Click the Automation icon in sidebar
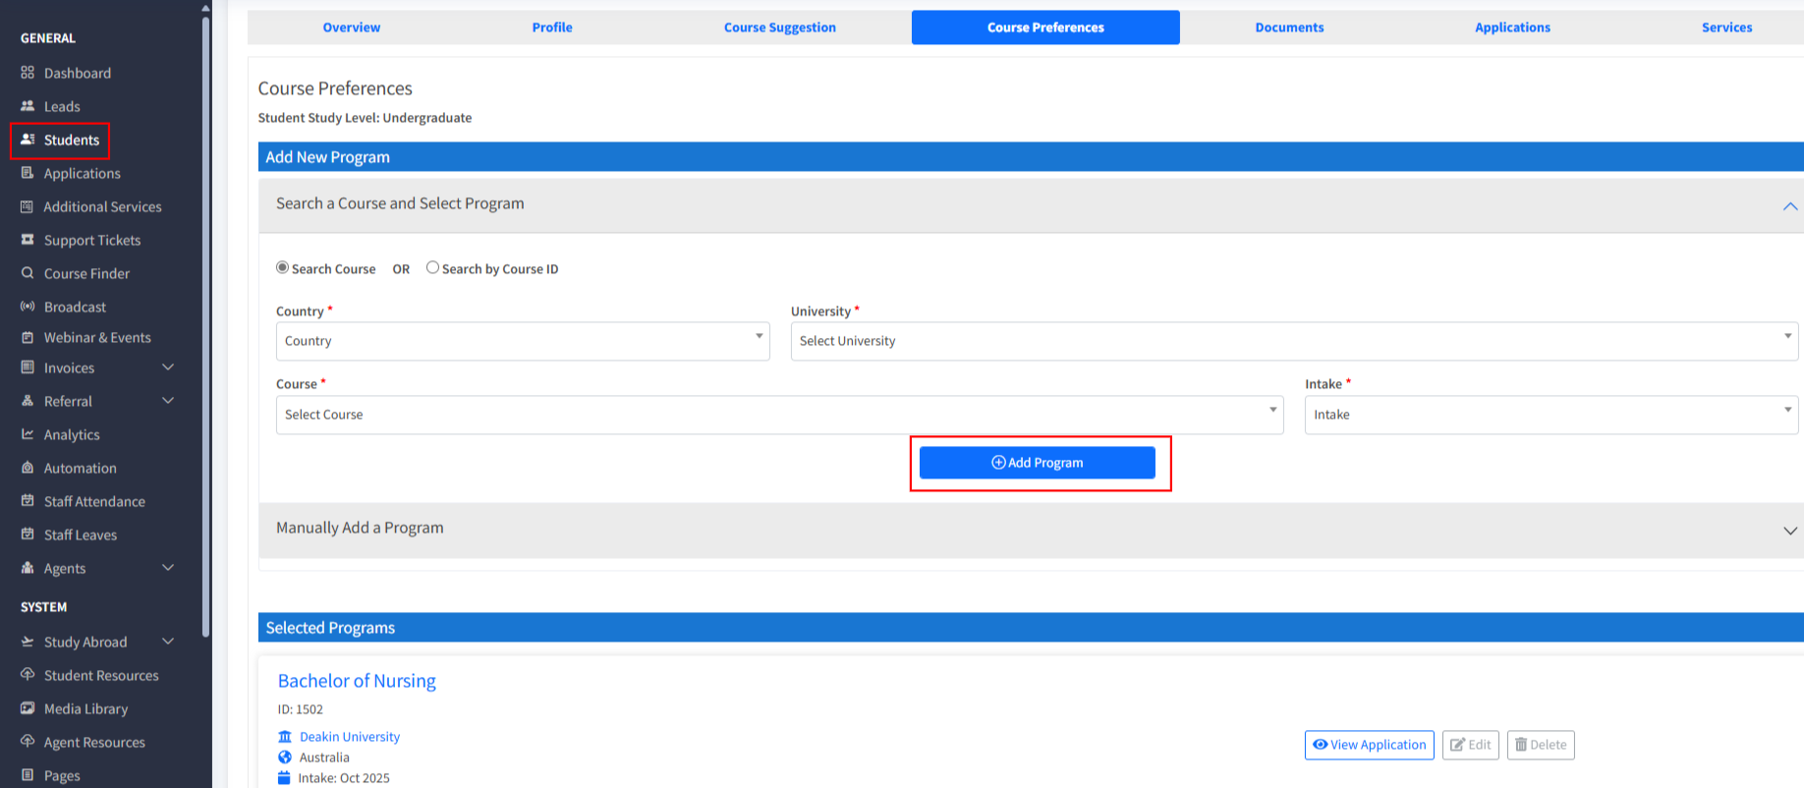The height and width of the screenshot is (788, 1804). tap(28, 468)
